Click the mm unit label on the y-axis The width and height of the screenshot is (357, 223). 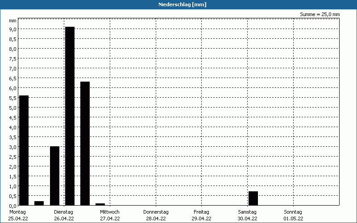coord(13,21)
